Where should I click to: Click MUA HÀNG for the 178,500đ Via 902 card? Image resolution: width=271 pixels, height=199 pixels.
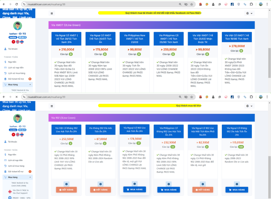tap(134, 189)
